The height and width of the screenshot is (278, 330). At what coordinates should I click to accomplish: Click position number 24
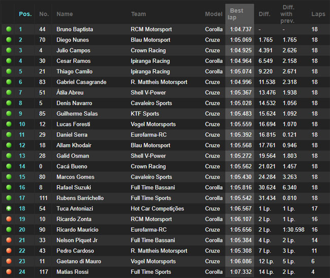[x=22, y=272]
